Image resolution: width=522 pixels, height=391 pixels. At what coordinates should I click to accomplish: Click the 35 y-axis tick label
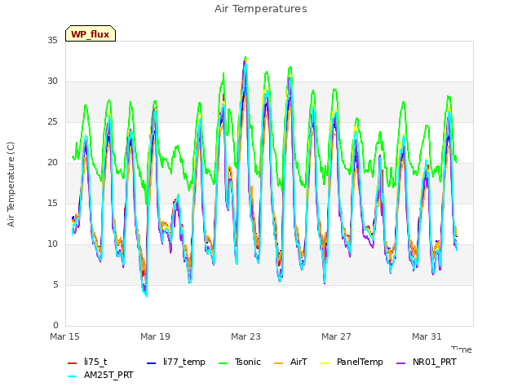click(x=52, y=40)
